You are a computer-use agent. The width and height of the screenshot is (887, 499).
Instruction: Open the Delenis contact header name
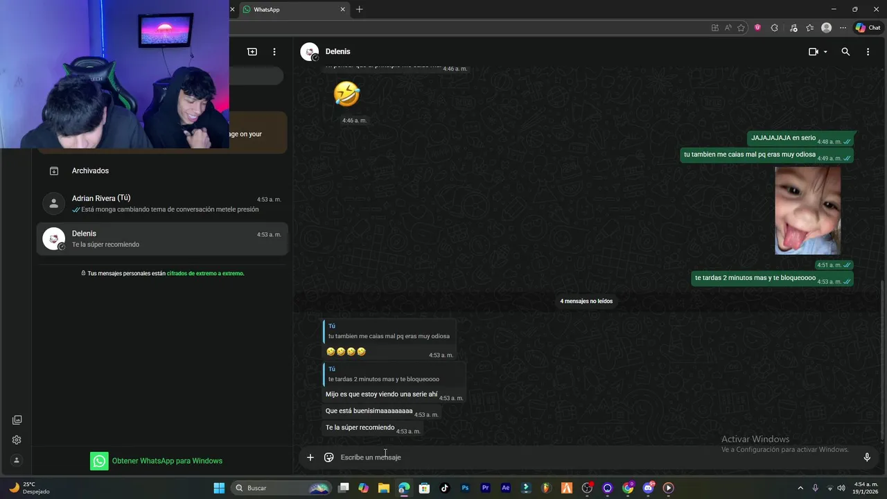337,52
